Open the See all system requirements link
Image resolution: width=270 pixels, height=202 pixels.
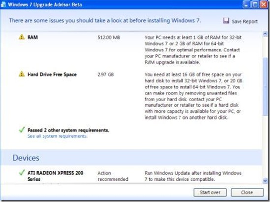tap(57, 136)
